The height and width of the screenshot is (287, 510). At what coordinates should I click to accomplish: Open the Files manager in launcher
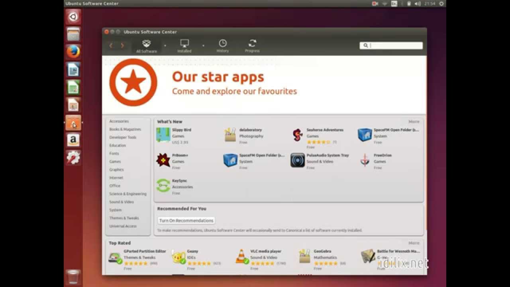click(x=73, y=34)
